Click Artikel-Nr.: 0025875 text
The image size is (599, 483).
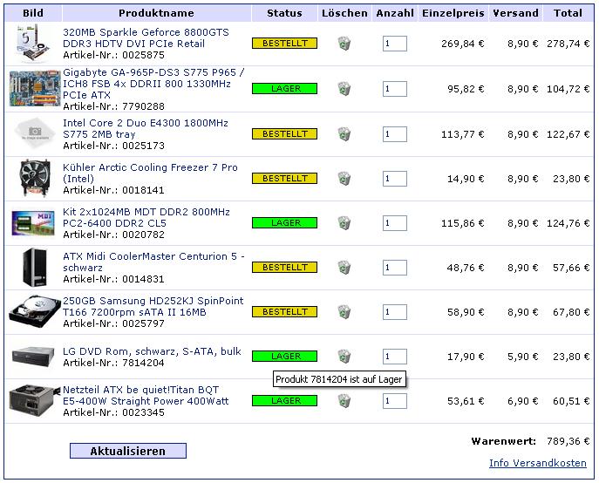114,55
